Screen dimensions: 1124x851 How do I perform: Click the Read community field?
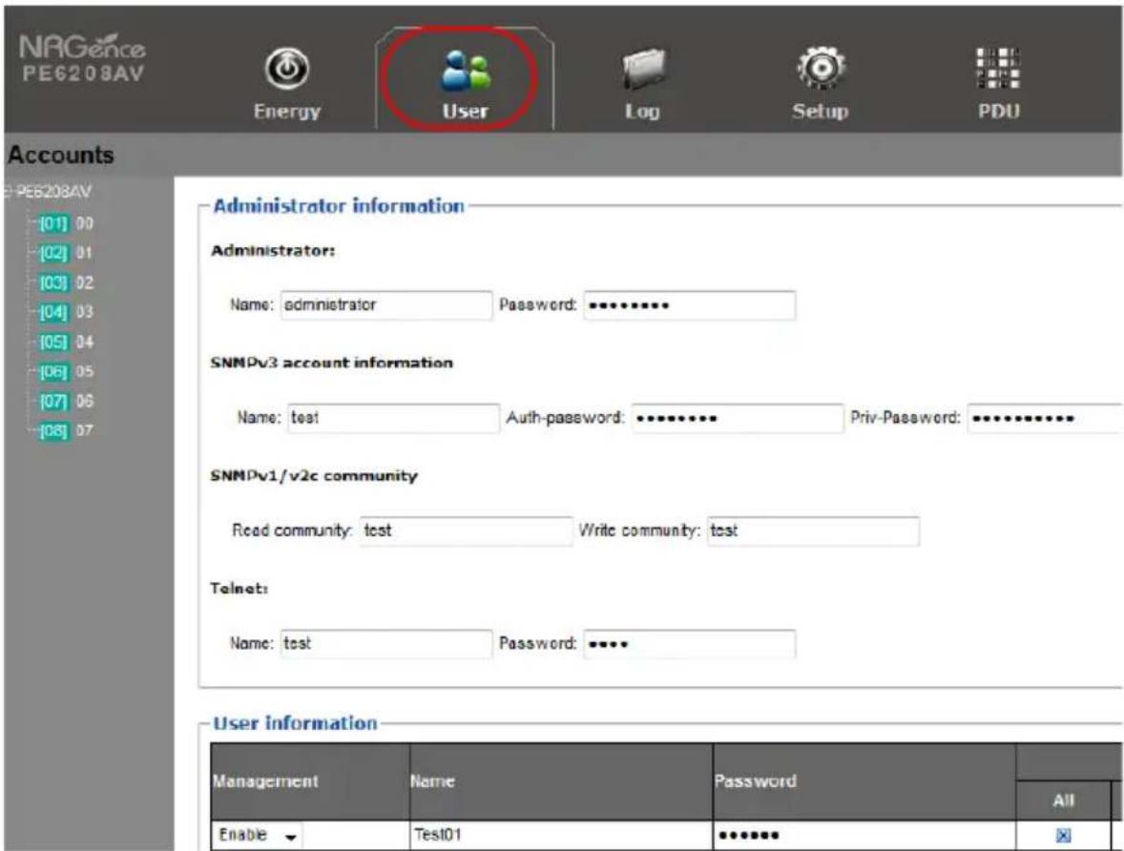tap(467, 530)
